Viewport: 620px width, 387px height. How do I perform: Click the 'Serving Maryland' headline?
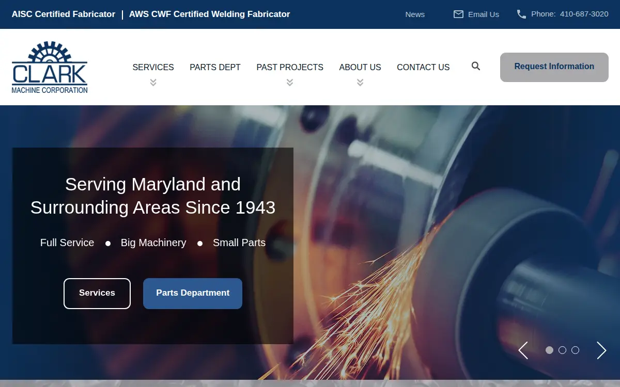153,196
